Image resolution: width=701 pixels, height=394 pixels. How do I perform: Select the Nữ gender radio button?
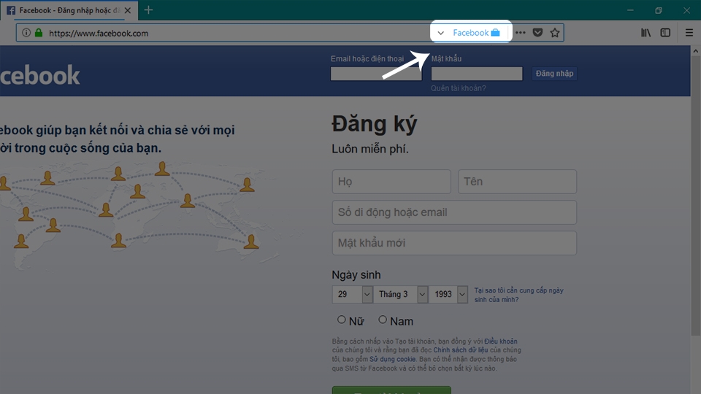[342, 320]
